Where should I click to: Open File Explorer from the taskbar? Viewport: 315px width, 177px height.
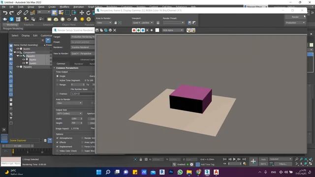(x=189, y=172)
